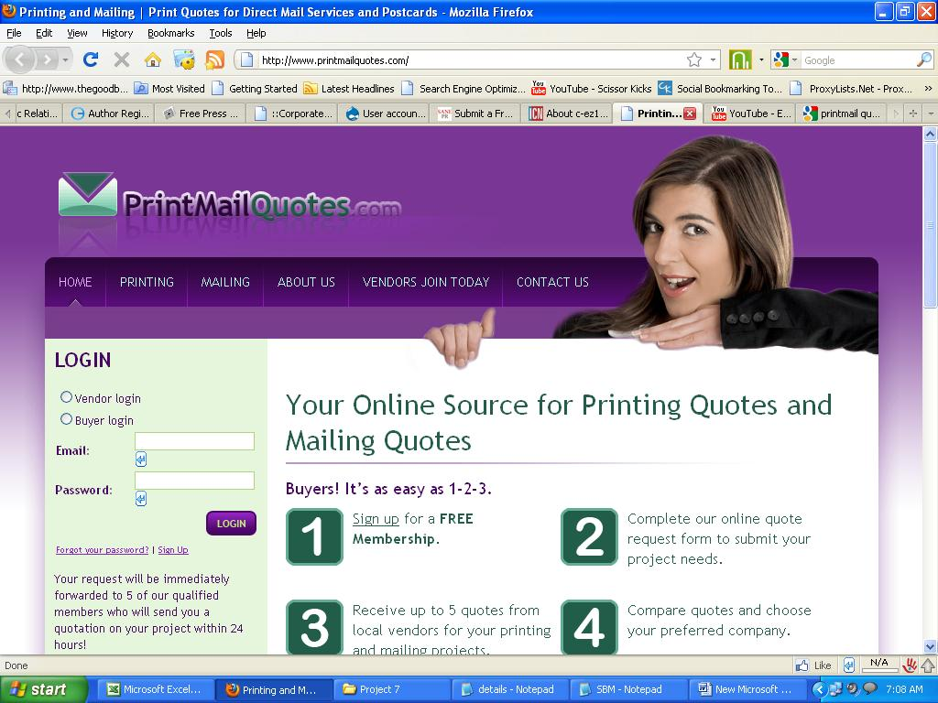Viewport: 938px width, 703px height.
Task: Open VENDORS JOIN TODAY page
Action: coord(426,282)
